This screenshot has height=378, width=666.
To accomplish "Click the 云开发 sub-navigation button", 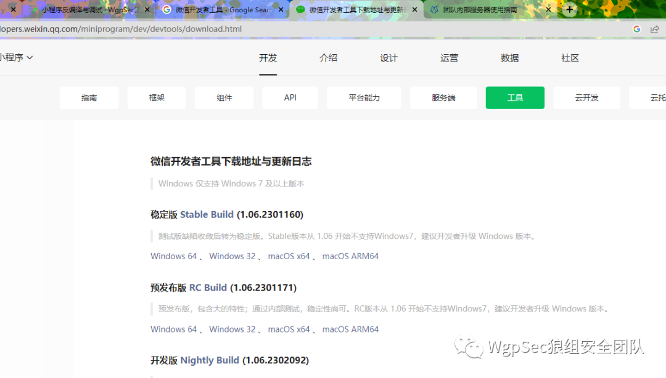I will 586,97.
